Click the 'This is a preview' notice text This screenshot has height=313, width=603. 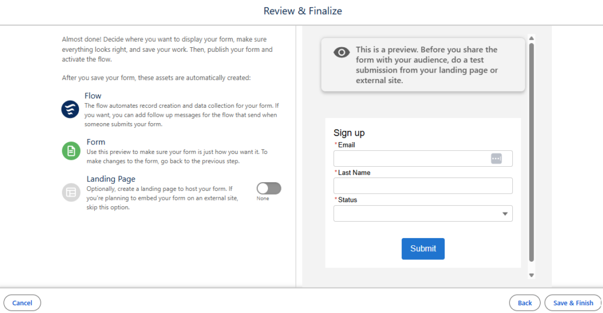[427, 65]
